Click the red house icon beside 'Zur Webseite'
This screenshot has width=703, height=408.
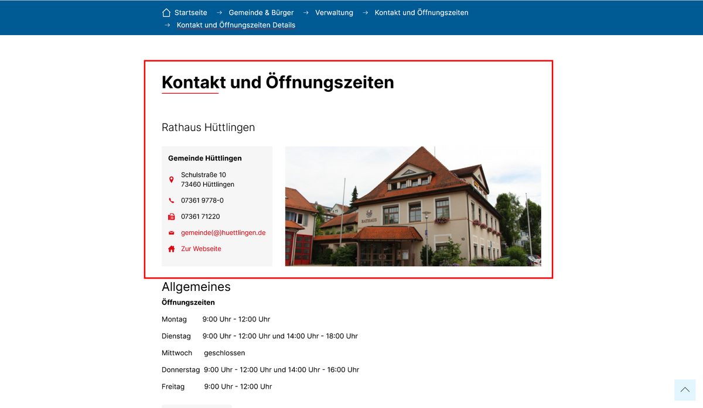click(172, 249)
